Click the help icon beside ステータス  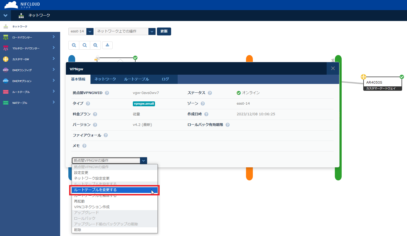click(210, 93)
